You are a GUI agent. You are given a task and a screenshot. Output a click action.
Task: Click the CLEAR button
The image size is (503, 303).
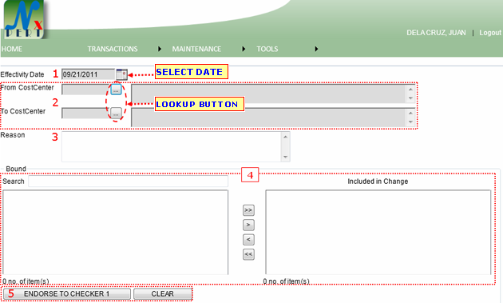162,293
